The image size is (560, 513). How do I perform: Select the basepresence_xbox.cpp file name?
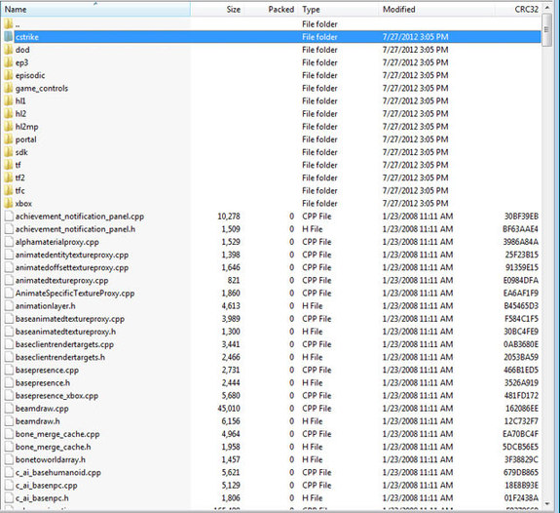coord(56,396)
